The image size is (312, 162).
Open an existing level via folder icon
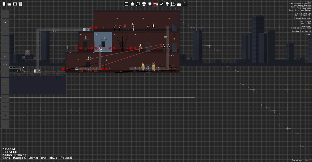coord(9,4)
